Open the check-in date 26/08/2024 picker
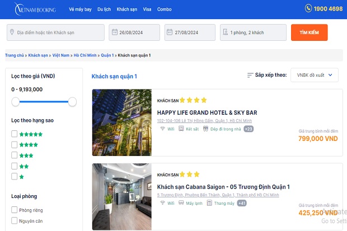This screenshot has height=231, width=347. [134, 32]
